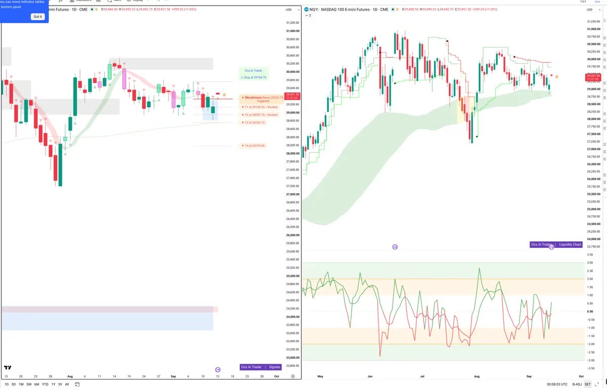Click the Indicators button in top toolbar
Viewport: 607px width, 388px height.
(x=80, y=1)
